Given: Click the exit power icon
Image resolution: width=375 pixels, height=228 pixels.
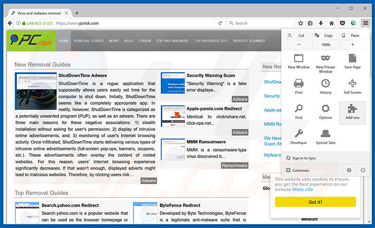Looking at the screenshot, I should point(363,170).
